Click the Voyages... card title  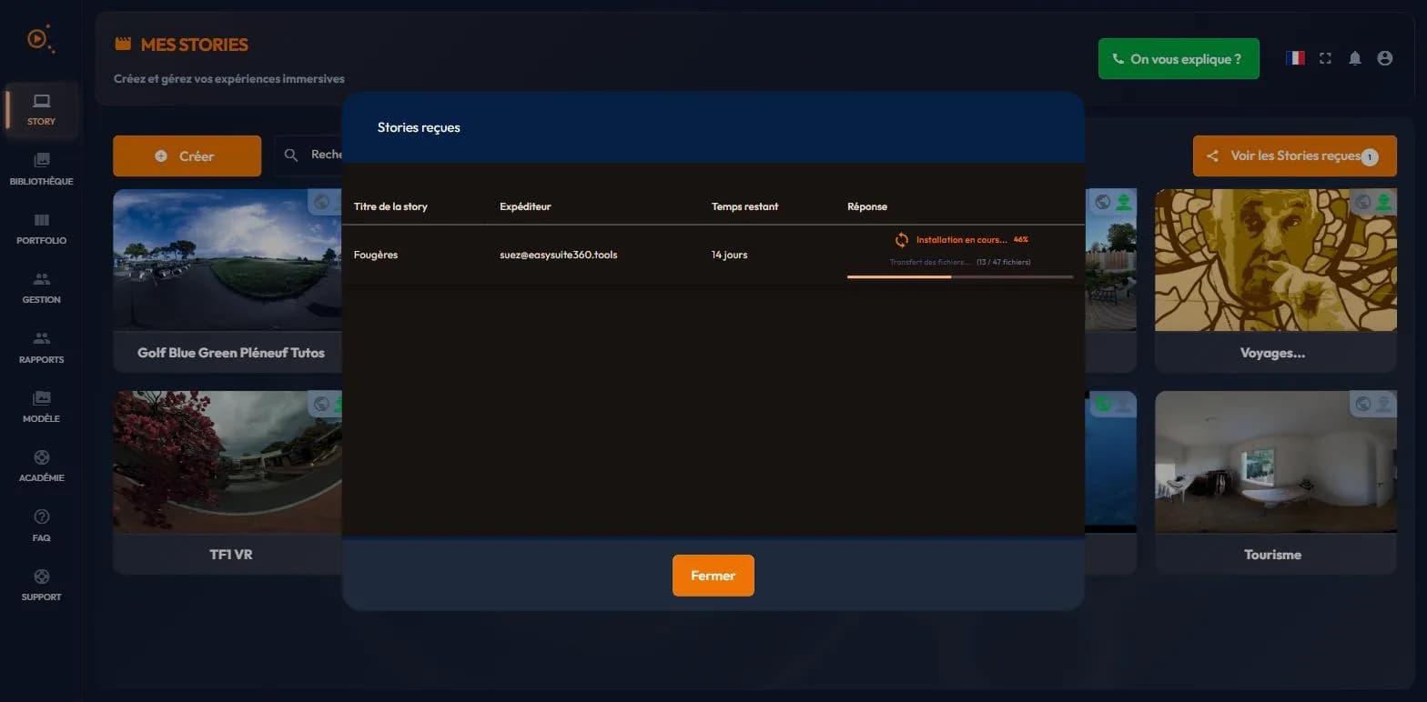[x=1272, y=353]
